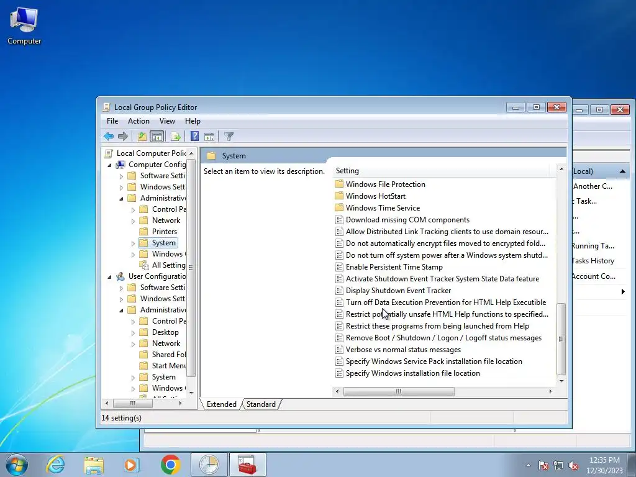
Task: Toggle Show/Hide Action Pane icon
Action: (209, 136)
